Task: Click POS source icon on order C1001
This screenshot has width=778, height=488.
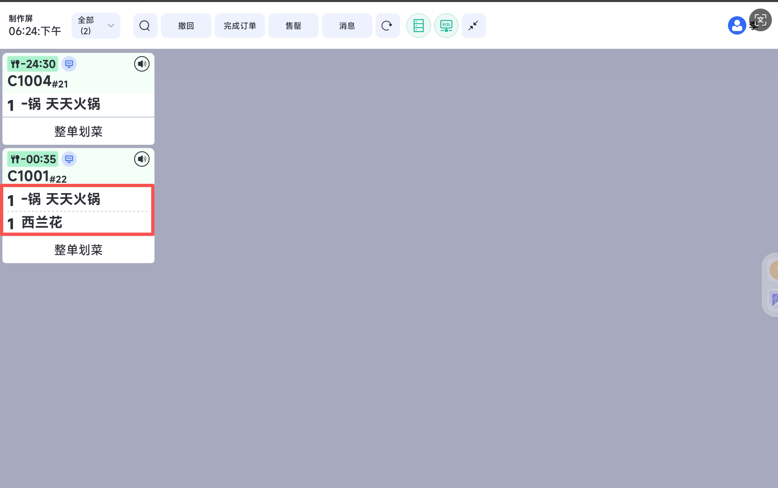Action: (69, 159)
